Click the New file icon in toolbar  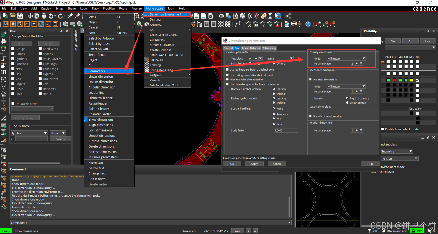click(x=5, y=16)
